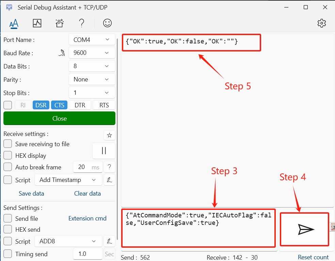This screenshot has width=335, height=261.
Task: Toggle the DTR signal button
Action: (80, 105)
